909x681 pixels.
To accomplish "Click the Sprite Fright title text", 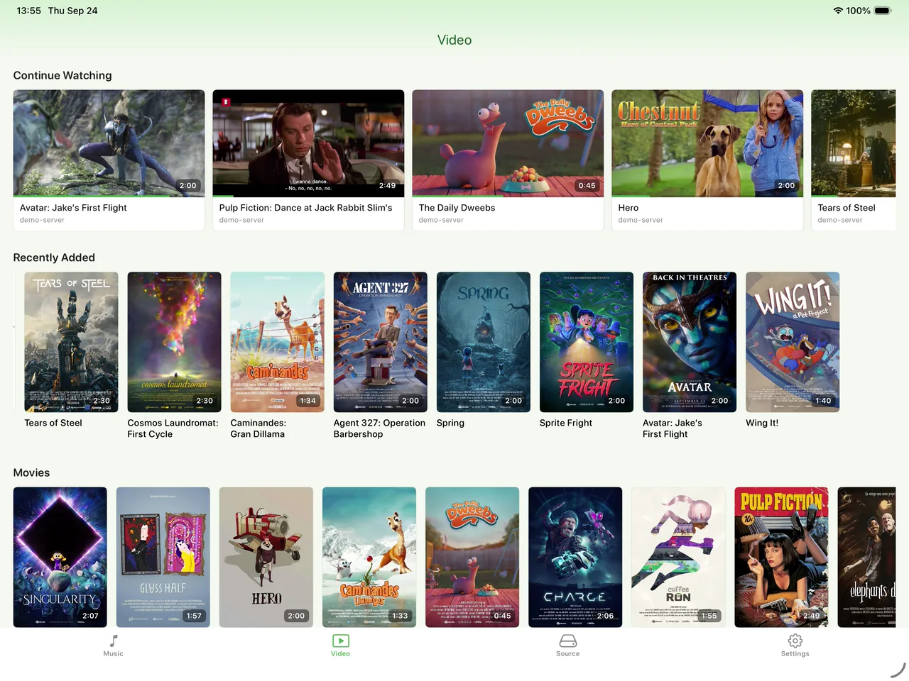I will point(565,423).
